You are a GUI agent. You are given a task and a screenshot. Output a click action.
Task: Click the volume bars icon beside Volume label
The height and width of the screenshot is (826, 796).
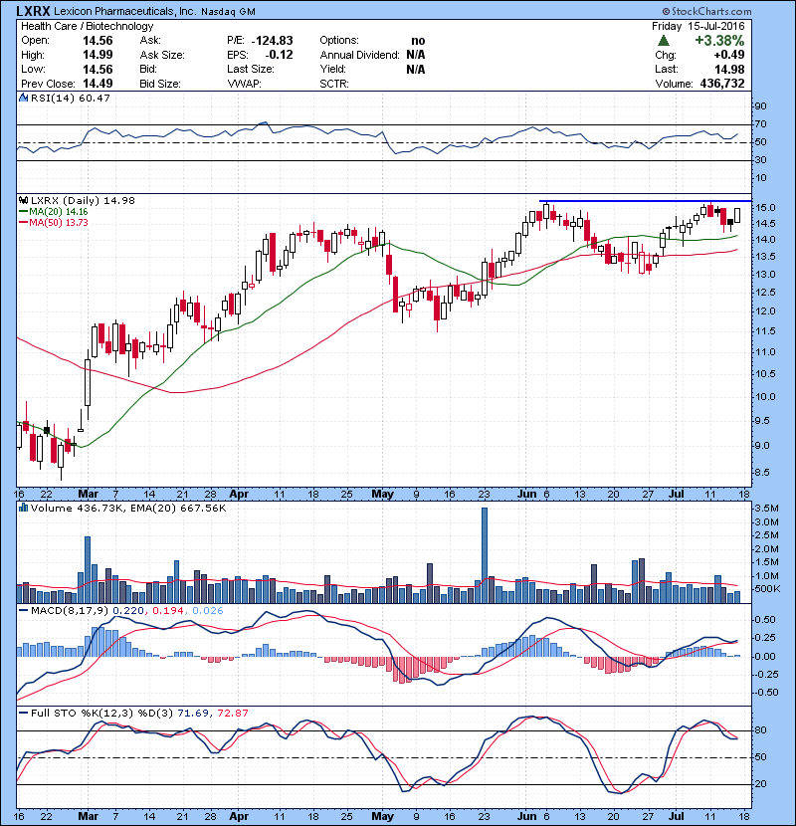(23, 508)
